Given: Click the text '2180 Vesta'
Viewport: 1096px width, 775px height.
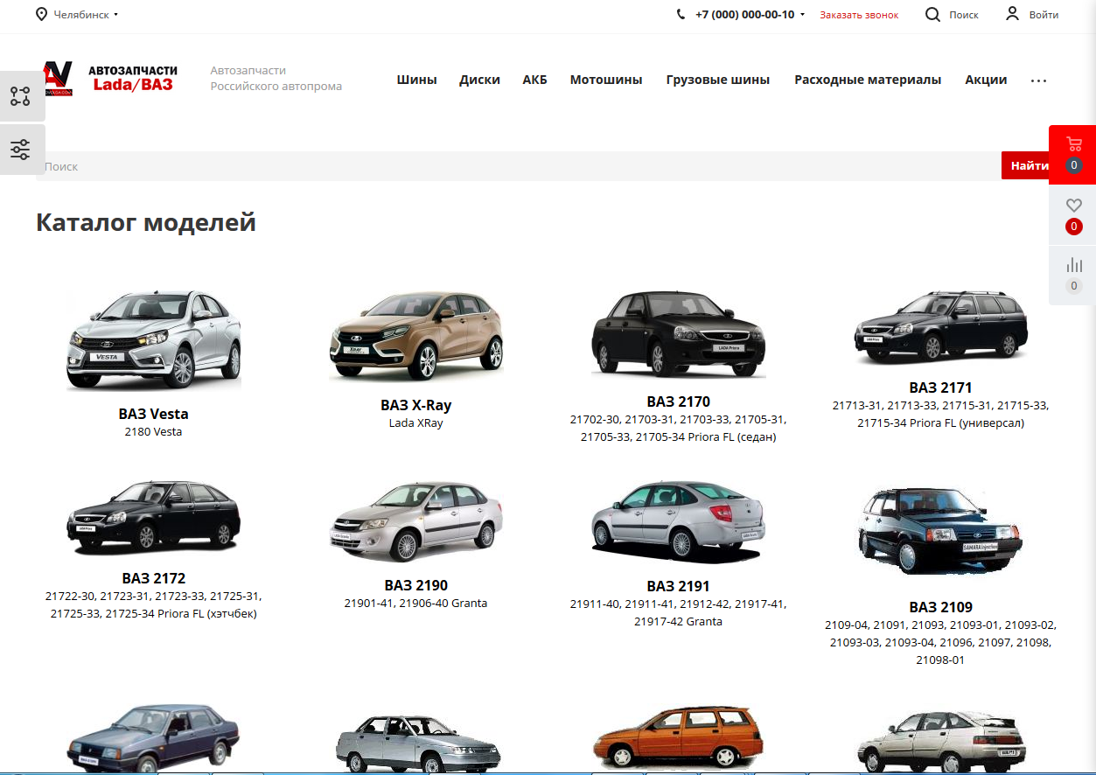Looking at the screenshot, I should (x=154, y=432).
